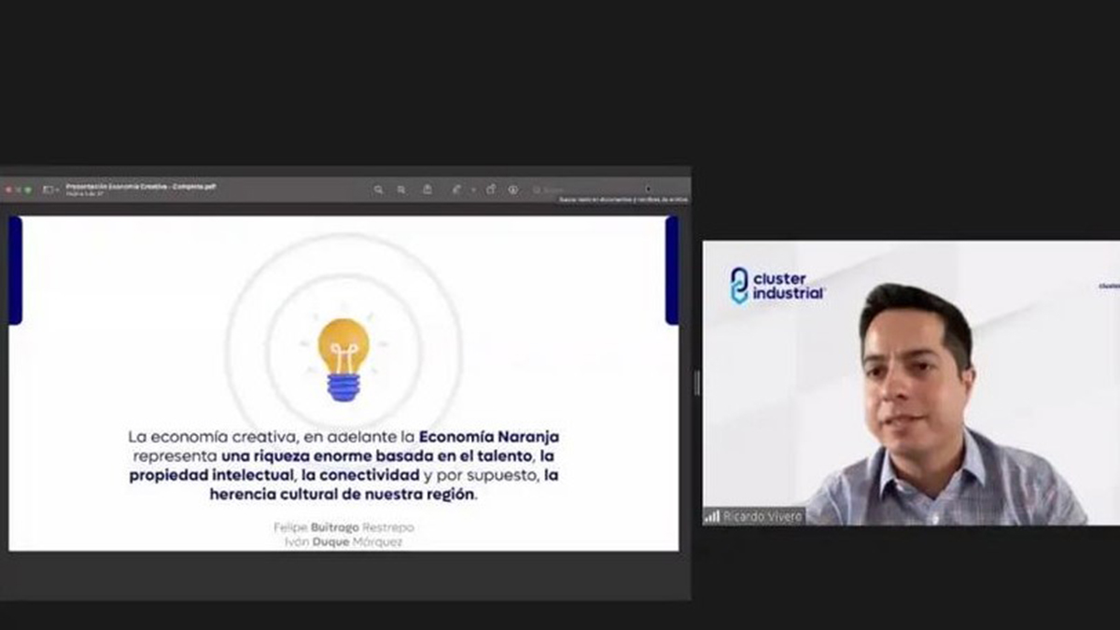The height and width of the screenshot is (630, 1120).
Task: Click the right blue bar on slide
Action: click(672, 271)
